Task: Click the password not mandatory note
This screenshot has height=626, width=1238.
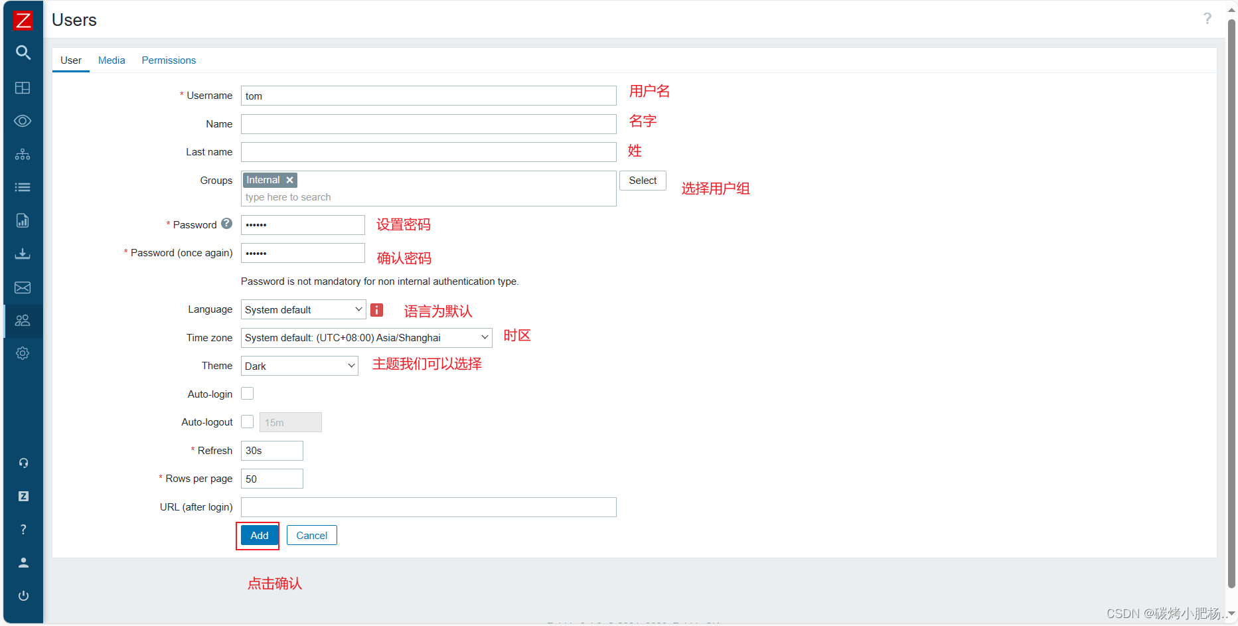Action: click(x=380, y=281)
